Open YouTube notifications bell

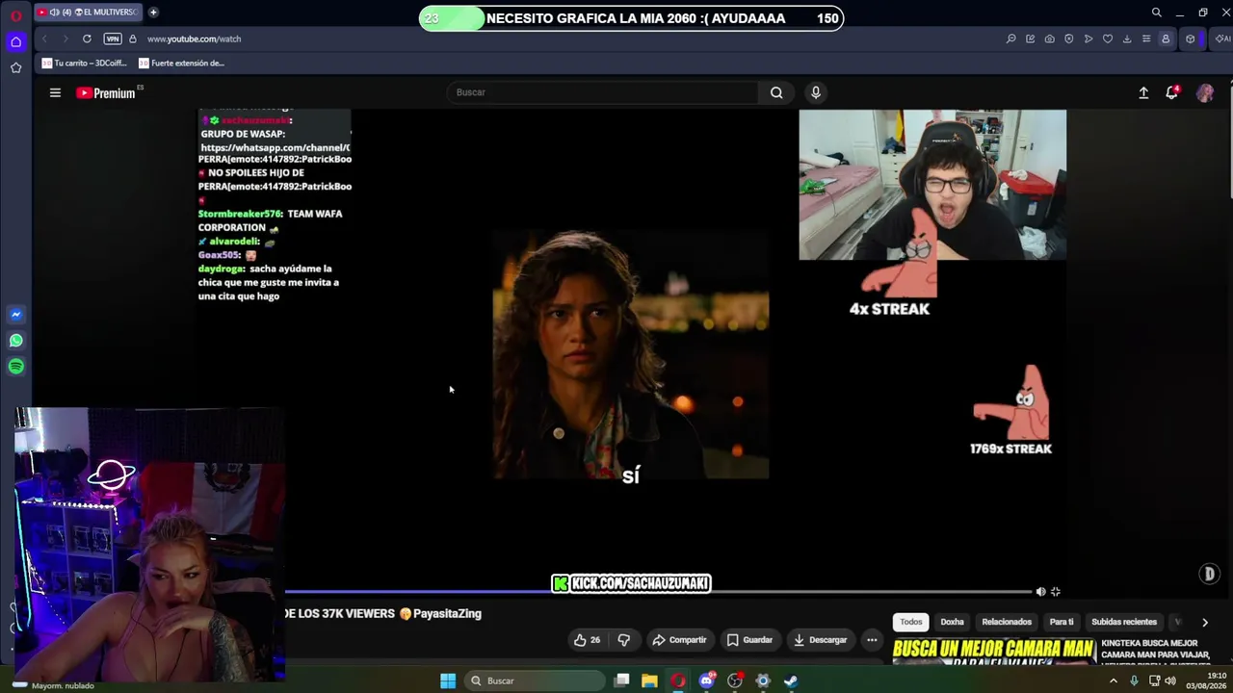click(1171, 92)
